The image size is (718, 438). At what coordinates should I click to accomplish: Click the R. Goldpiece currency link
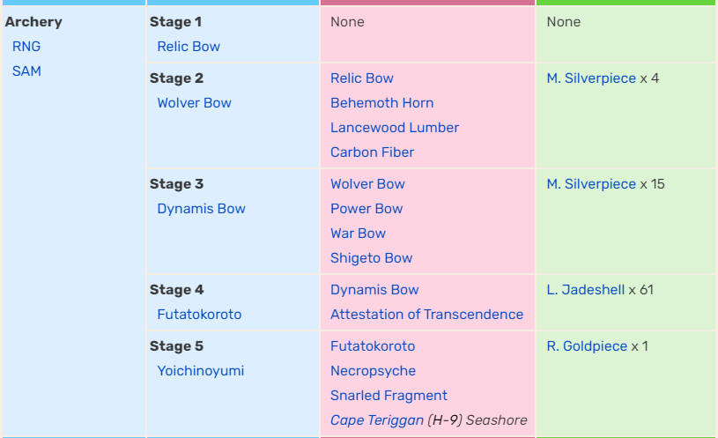click(x=587, y=346)
